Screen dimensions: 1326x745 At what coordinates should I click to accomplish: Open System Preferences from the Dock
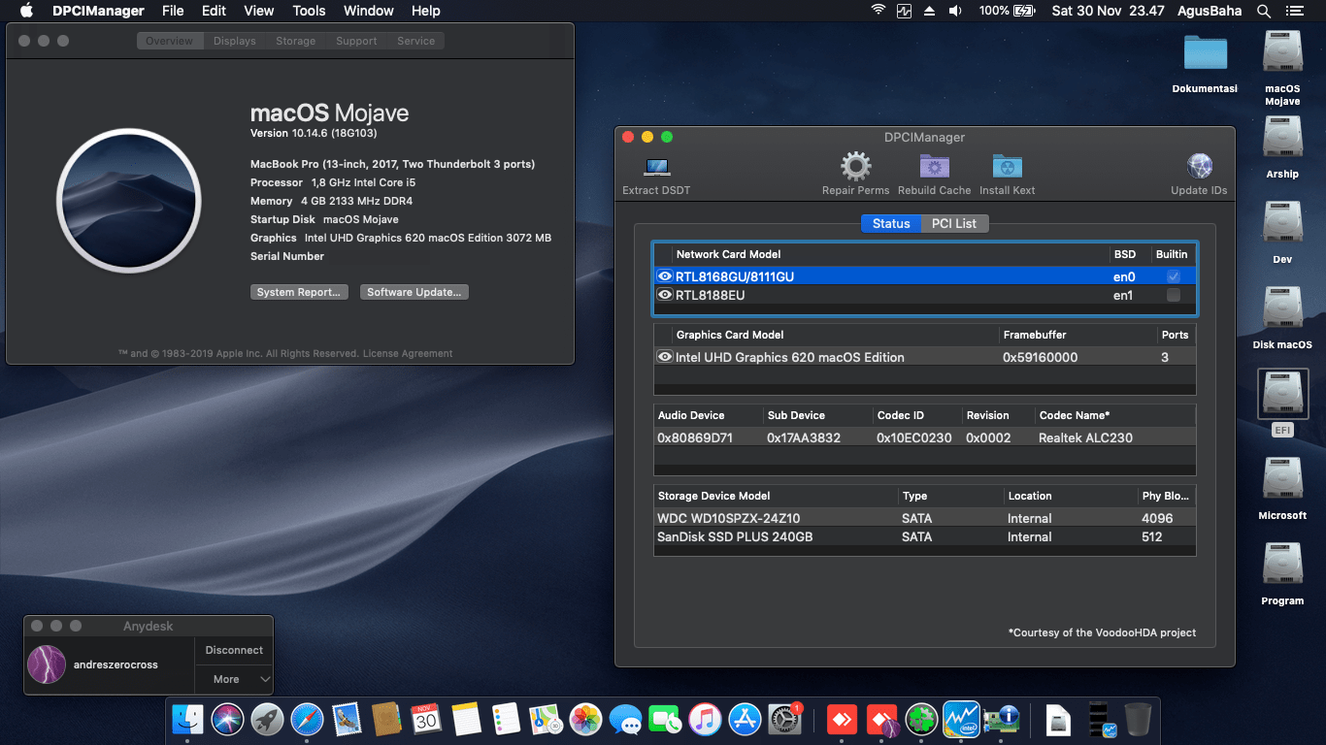coord(784,719)
